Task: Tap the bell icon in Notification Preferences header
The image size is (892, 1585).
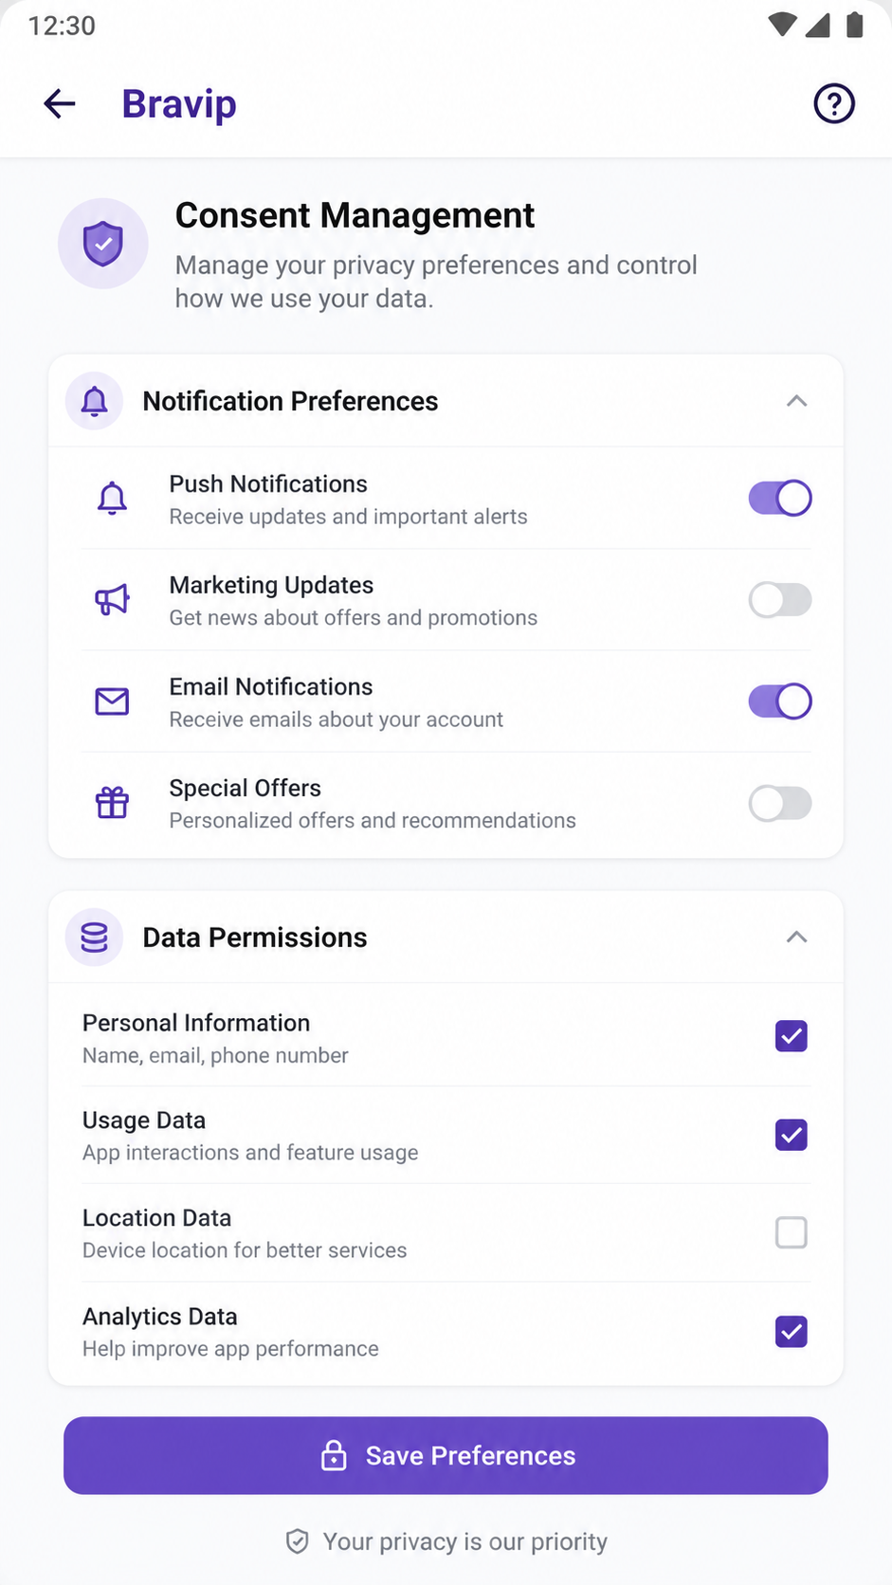Action: pyautogui.click(x=94, y=401)
